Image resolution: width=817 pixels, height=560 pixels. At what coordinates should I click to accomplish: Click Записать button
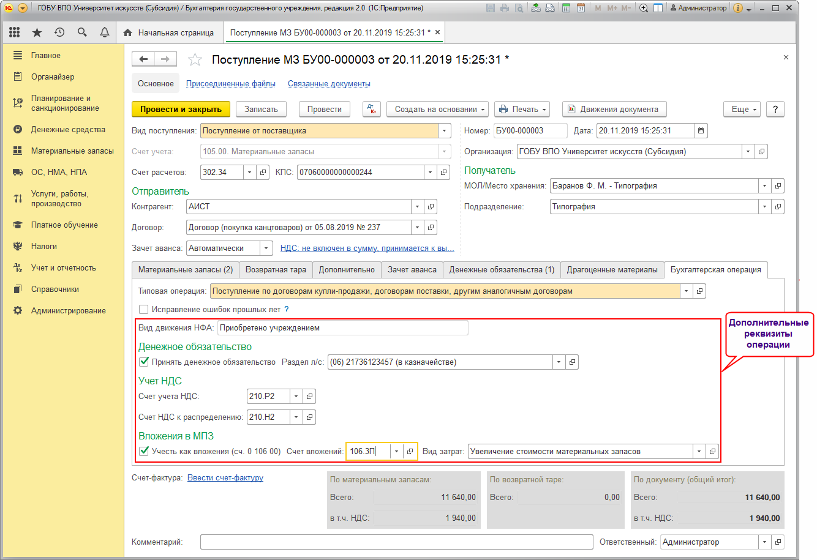262,109
